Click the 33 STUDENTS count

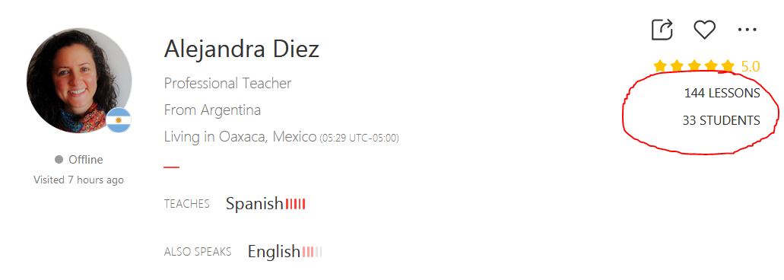pos(721,120)
